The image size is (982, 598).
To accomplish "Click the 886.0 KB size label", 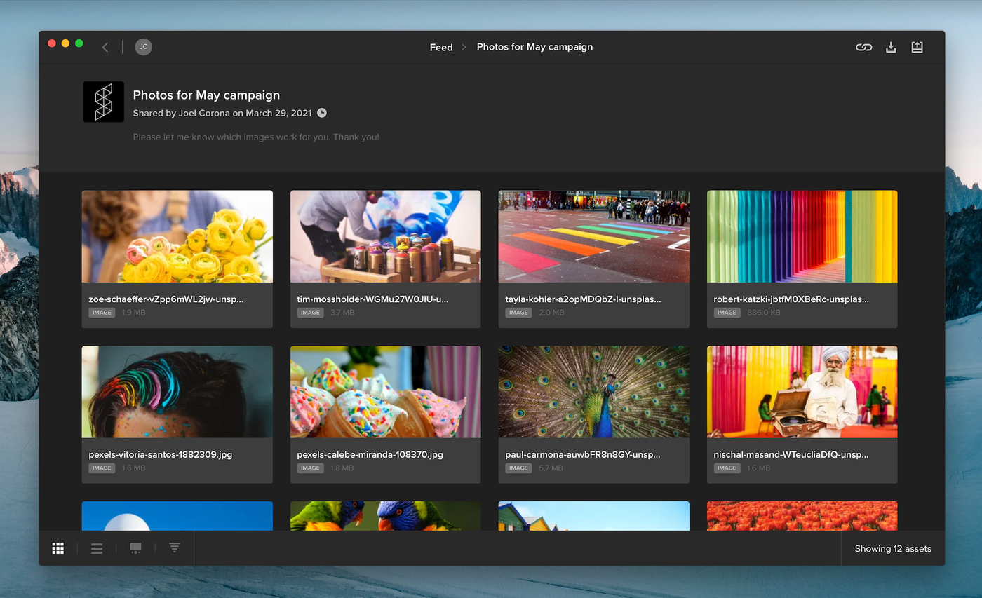I will coord(764,313).
